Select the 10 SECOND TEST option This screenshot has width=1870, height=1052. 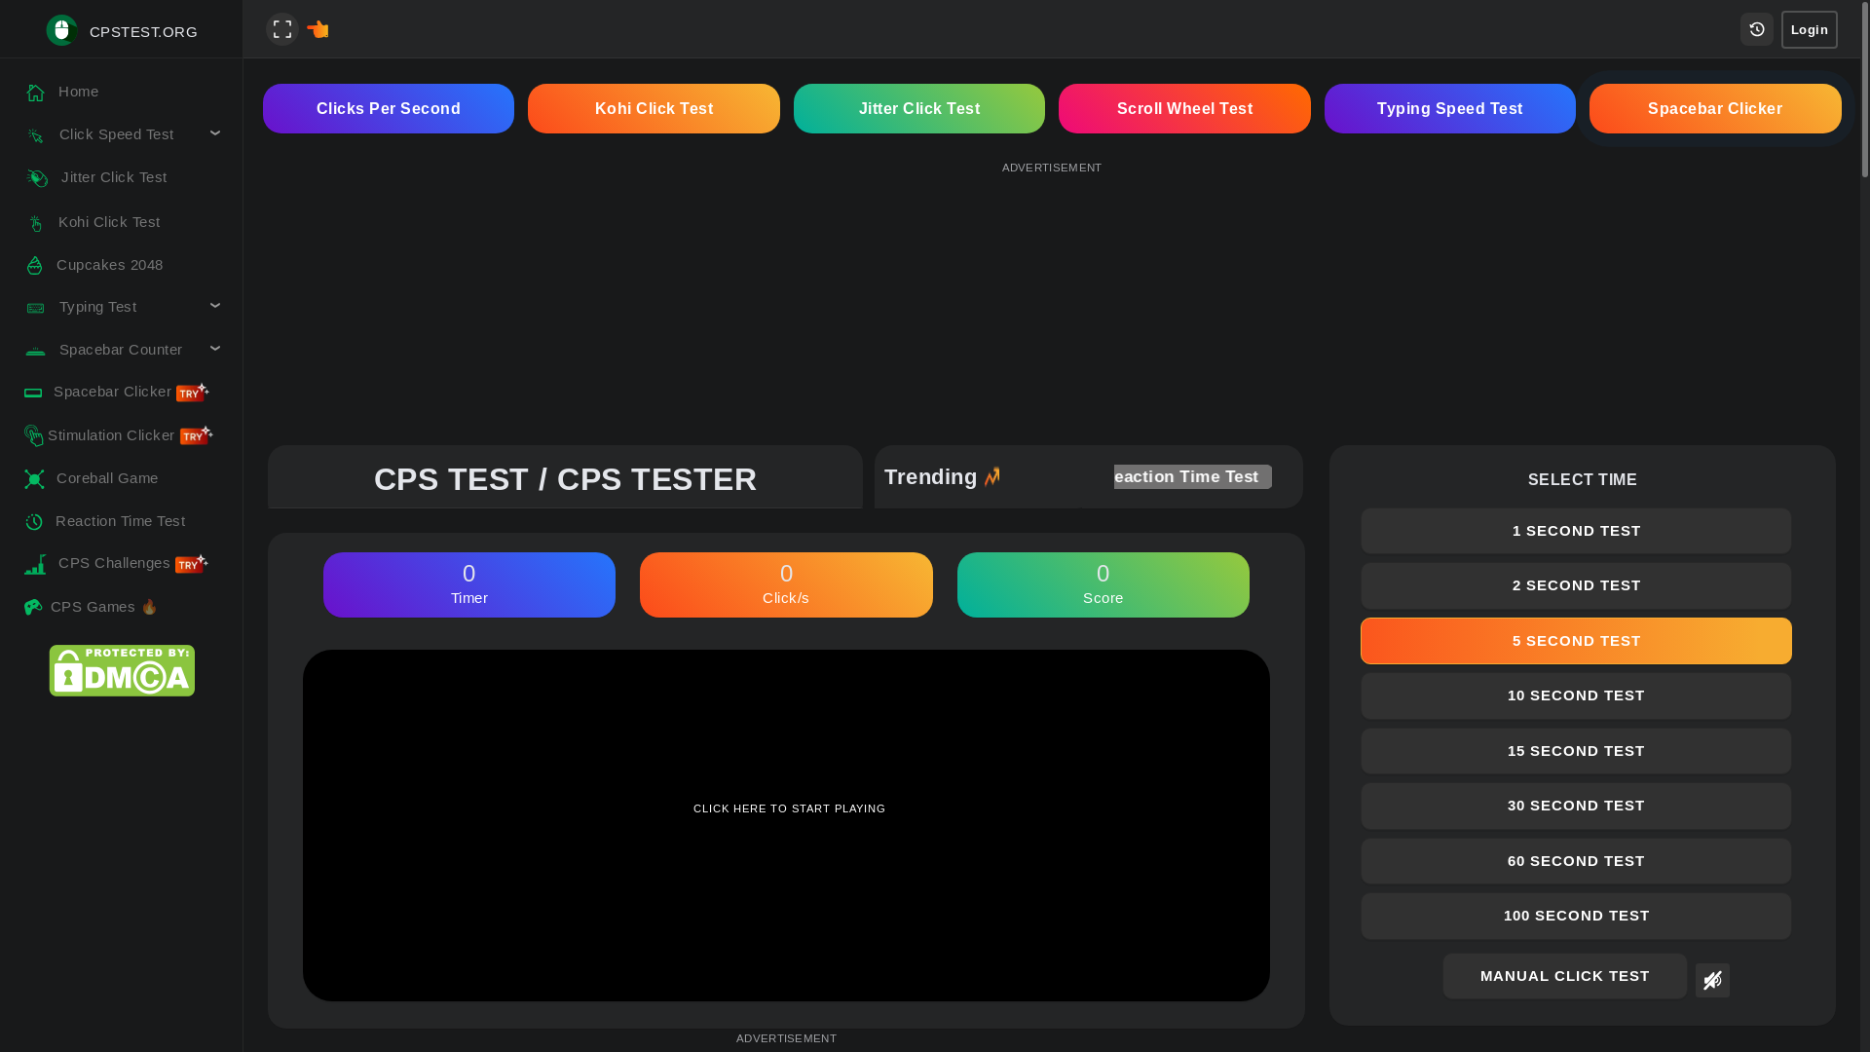(x=1576, y=695)
